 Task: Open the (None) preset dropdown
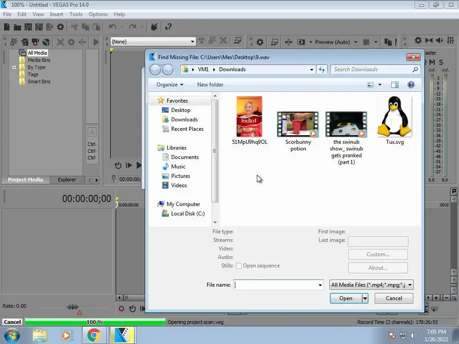pyautogui.click(x=192, y=42)
